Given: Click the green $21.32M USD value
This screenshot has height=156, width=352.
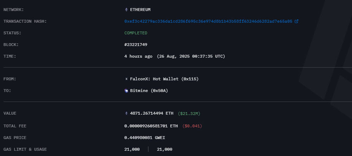Looking at the screenshot, I should click(x=189, y=113).
